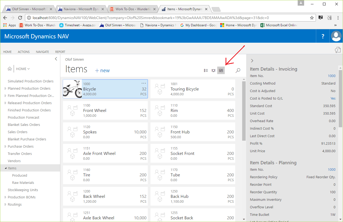This screenshot has height=222, width=343.
Task: Select Raw Materials under Items
Action: 23,183
